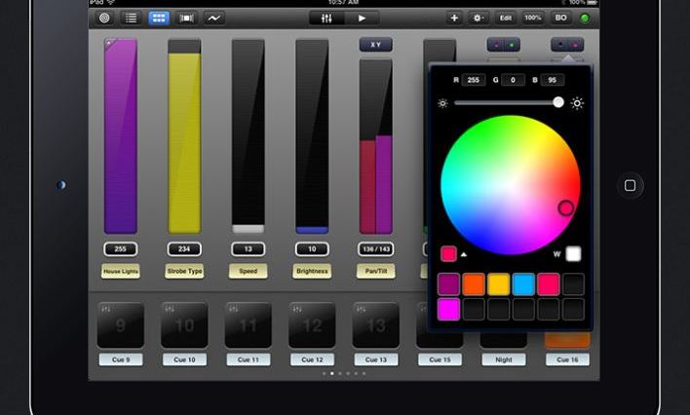Click the R value field showing 255
690x415 pixels.
point(474,80)
